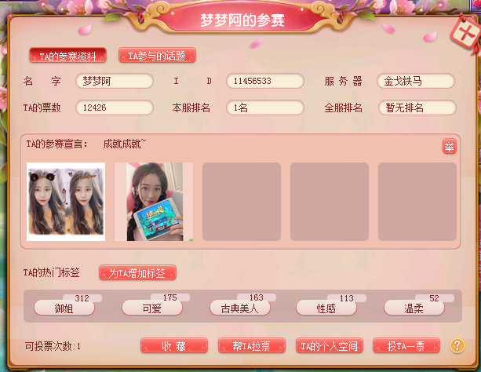Select the 御姐 tag
Image resolution: width=481 pixels, height=372 pixels.
(64, 308)
